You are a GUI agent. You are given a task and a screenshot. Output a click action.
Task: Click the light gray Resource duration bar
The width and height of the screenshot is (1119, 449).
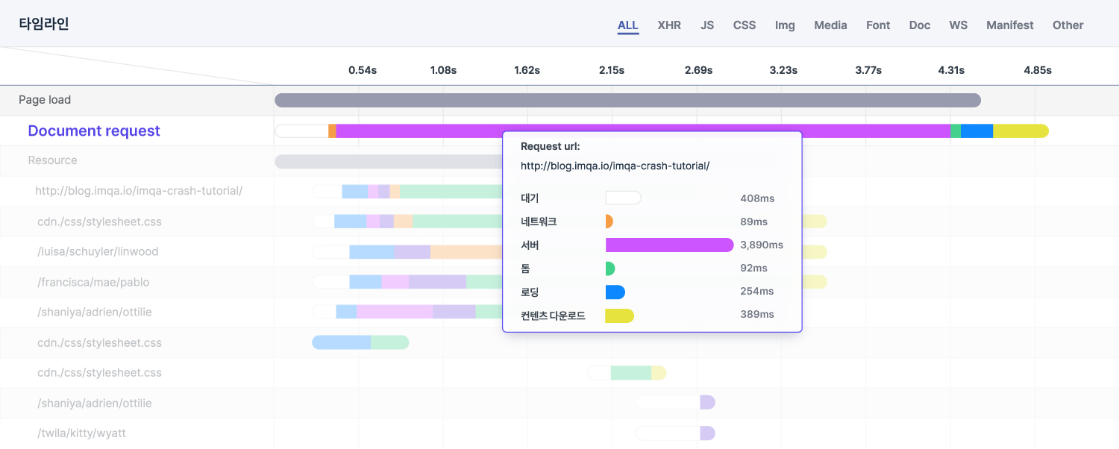click(388, 162)
